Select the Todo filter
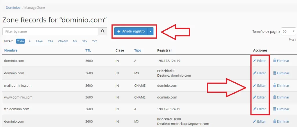Screen dimensions: 297x127 pyautogui.click(x=21, y=41)
